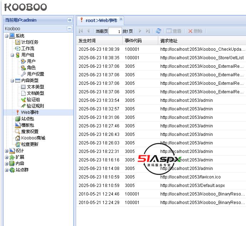Click the current page number field
The height and width of the screenshot is (226, 246).
pyautogui.click(x=115, y=31)
